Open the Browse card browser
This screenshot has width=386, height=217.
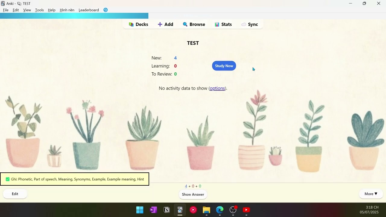194,24
